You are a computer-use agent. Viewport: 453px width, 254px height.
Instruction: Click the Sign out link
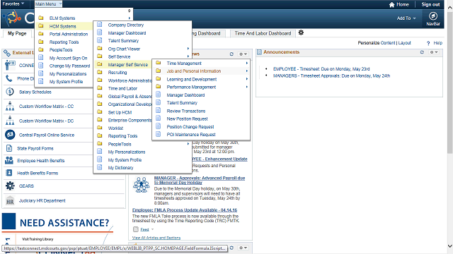[x=430, y=5]
